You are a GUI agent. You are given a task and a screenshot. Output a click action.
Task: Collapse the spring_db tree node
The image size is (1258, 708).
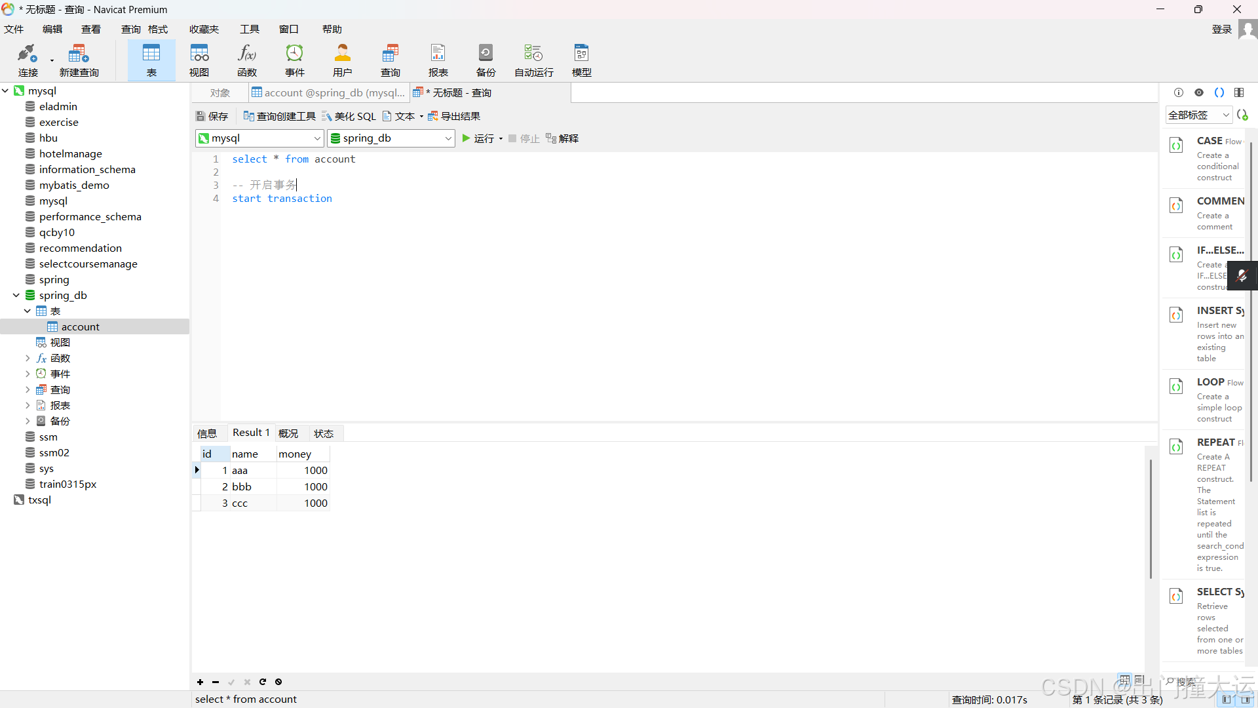(16, 296)
